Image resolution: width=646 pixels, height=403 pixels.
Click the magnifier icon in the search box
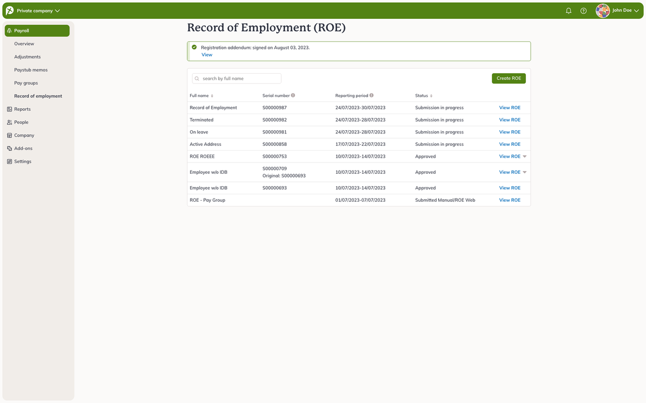(x=197, y=78)
